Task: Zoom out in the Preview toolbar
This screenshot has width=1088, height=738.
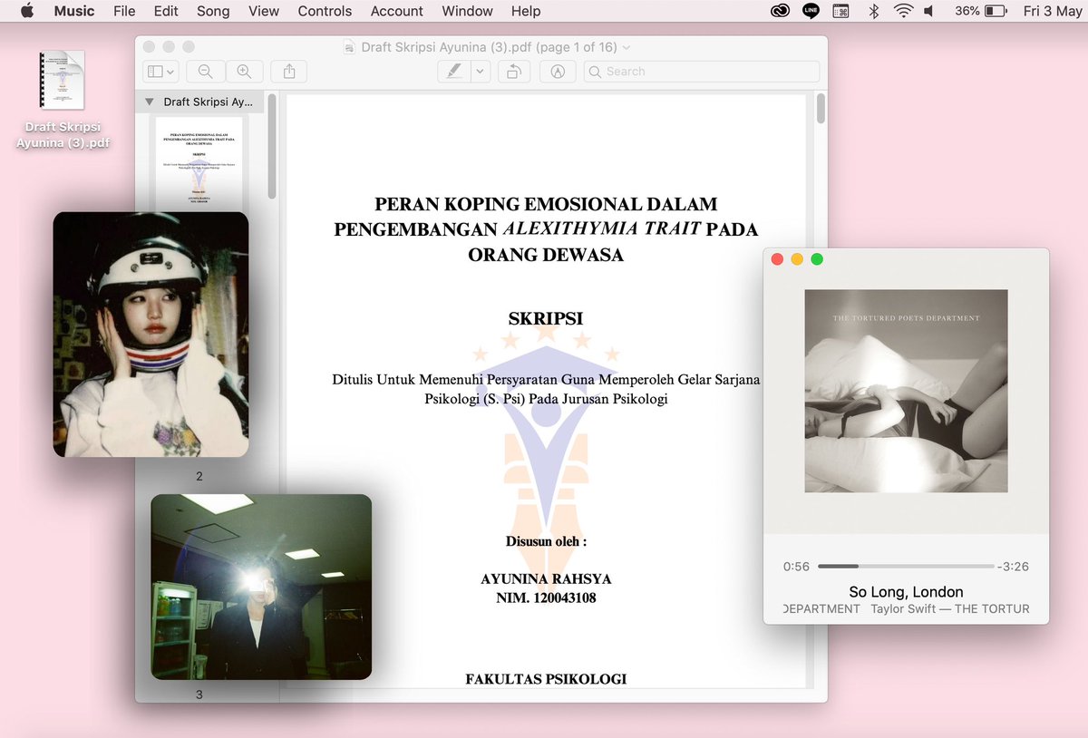Action: [206, 71]
